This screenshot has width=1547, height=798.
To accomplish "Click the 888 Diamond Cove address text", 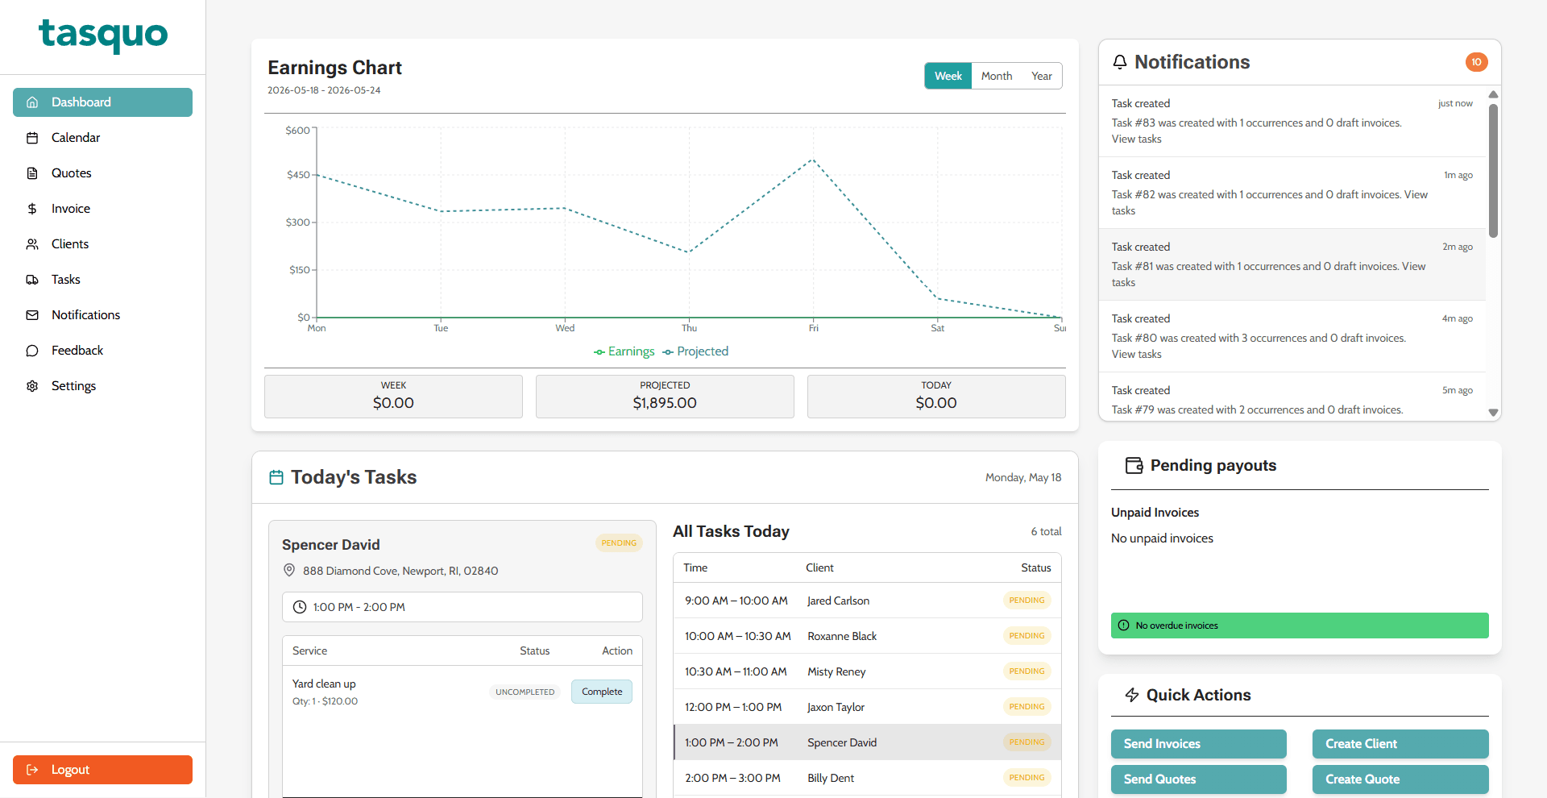I will tap(400, 571).
